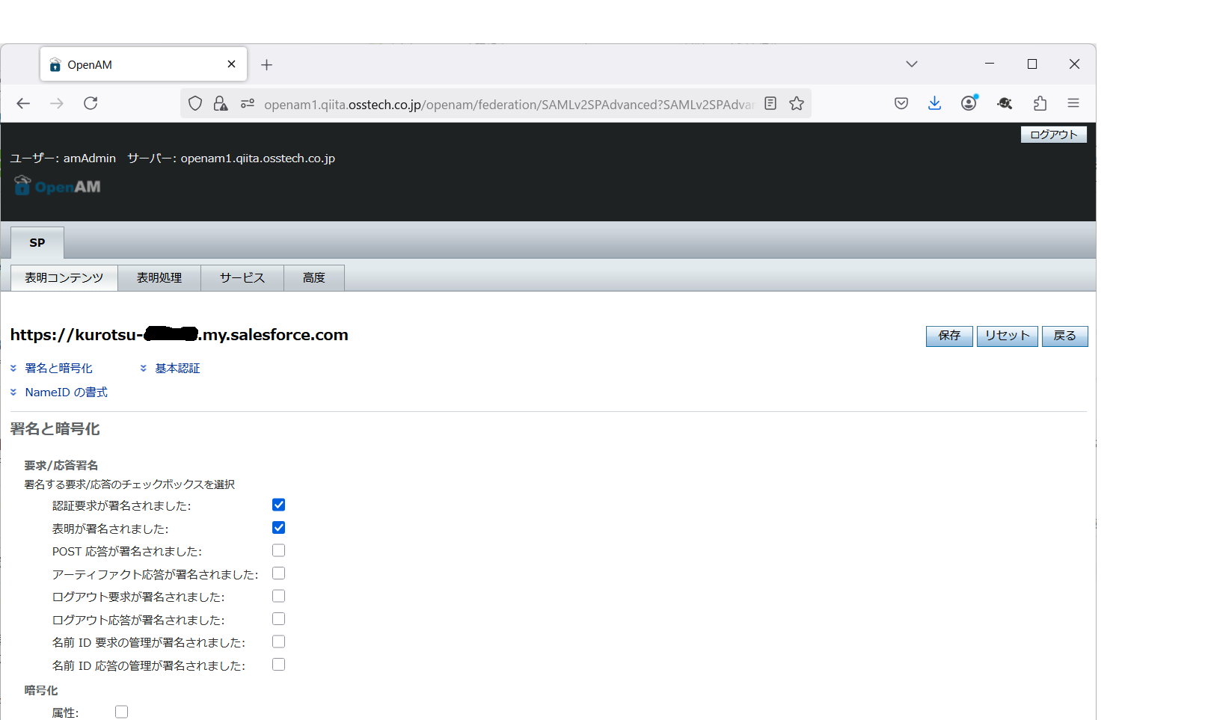The height and width of the screenshot is (720, 1208).
Task: Uncheck the 認証要求が署名されました checkbox
Action: (278, 505)
